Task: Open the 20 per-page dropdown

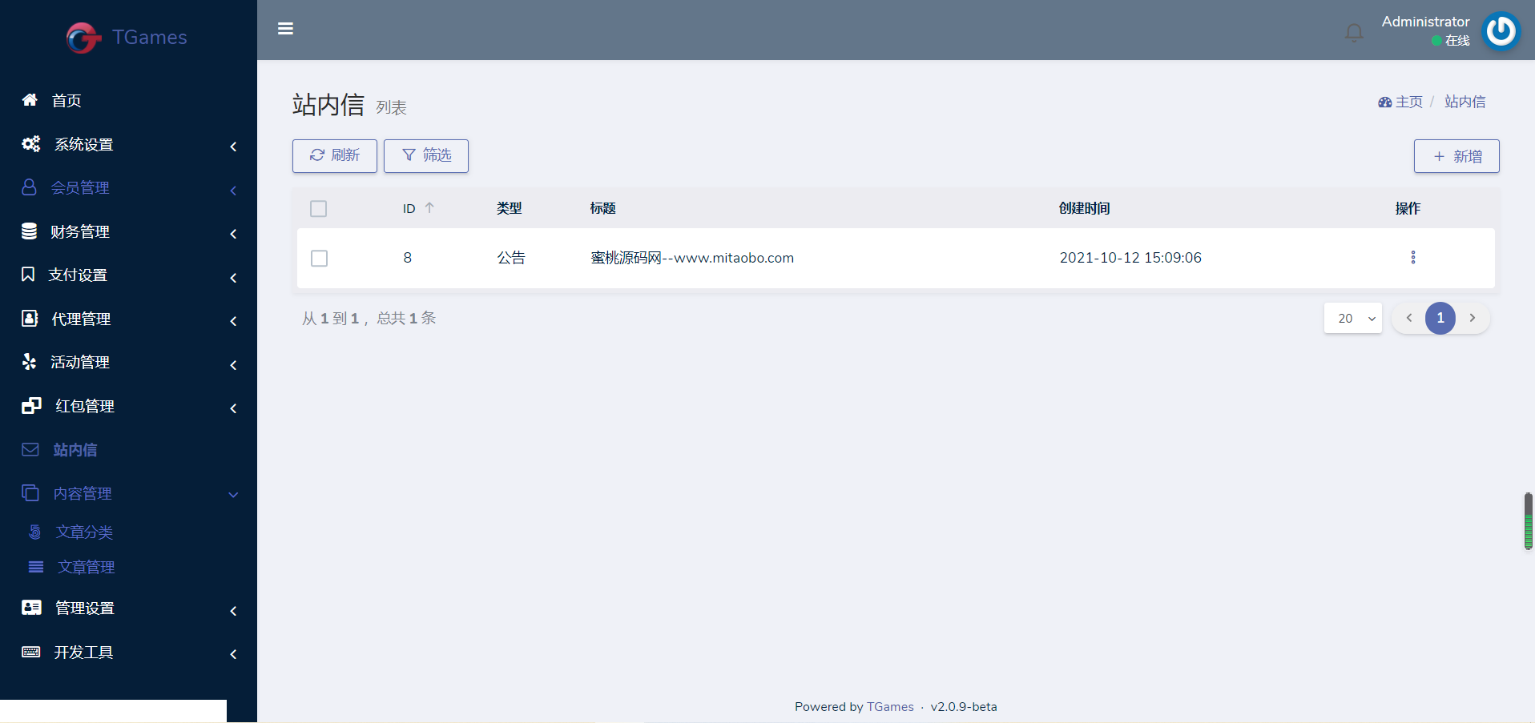Action: click(x=1352, y=319)
